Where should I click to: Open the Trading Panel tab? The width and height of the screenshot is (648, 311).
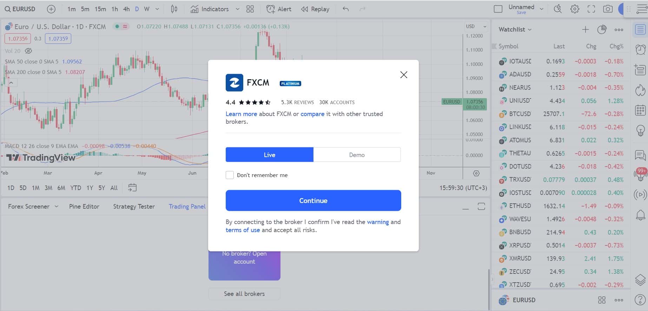pyautogui.click(x=187, y=207)
